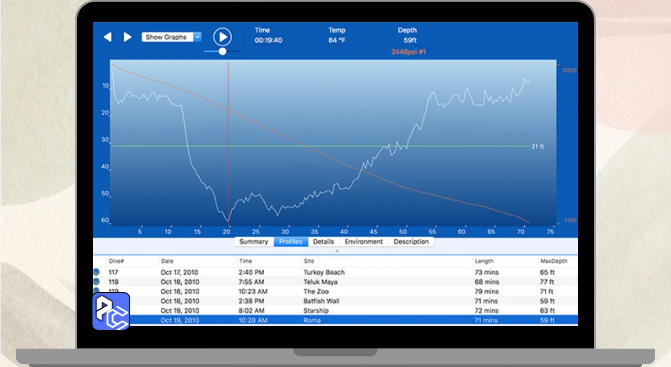Select the Batfish Wall dive site
Image resolution: width=671 pixels, height=367 pixels.
pyautogui.click(x=322, y=301)
